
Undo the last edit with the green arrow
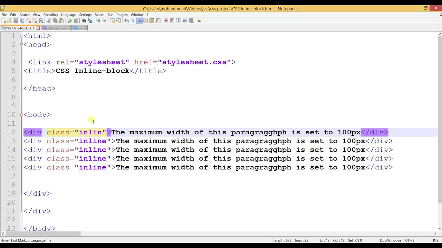(x=69, y=21)
